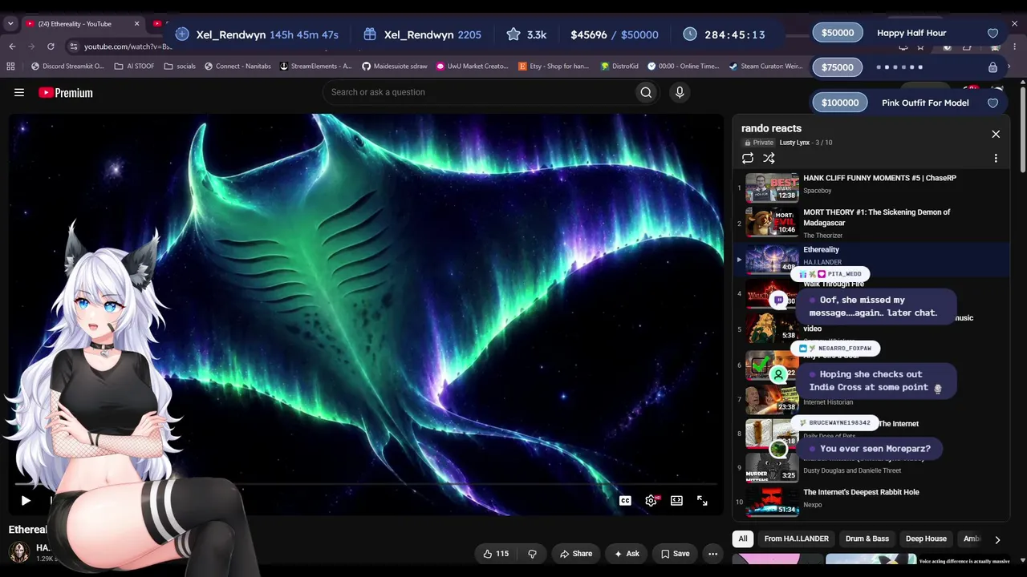Image resolution: width=1027 pixels, height=577 pixels.
Task: Filter recommendations by Drum & Bass
Action: click(867, 539)
